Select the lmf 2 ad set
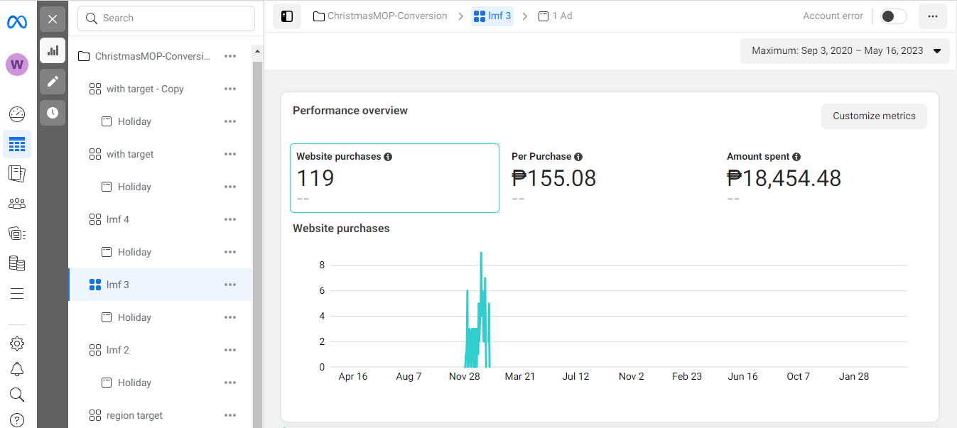 (x=118, y=350)
